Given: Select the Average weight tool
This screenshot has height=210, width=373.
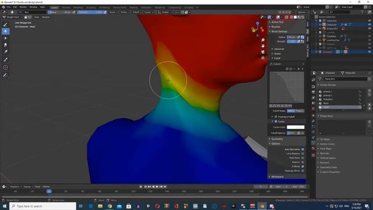Looking at the screenshot, I should (x=5, y=38).
